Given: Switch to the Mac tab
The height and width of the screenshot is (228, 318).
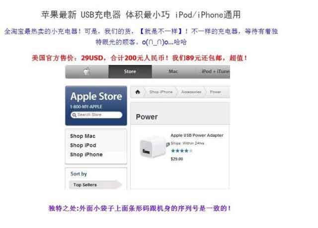Looking at the screenshot, I should point(173,71).
